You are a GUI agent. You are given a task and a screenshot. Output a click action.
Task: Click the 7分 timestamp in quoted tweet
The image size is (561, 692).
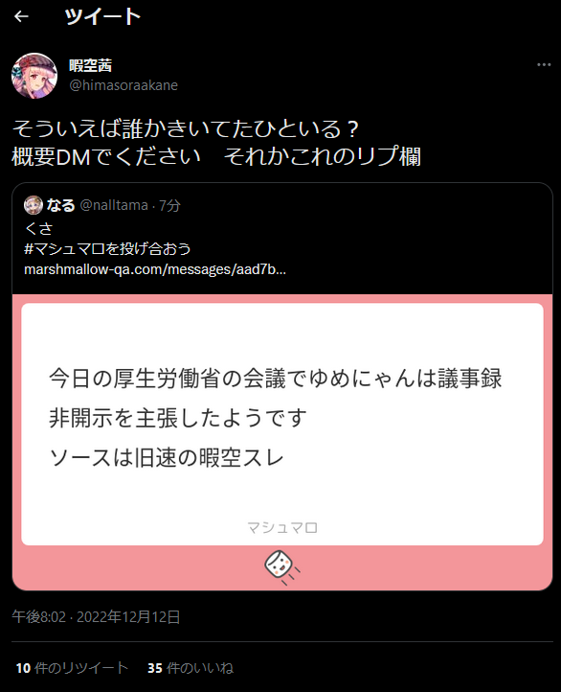click(x=169, y=205)
